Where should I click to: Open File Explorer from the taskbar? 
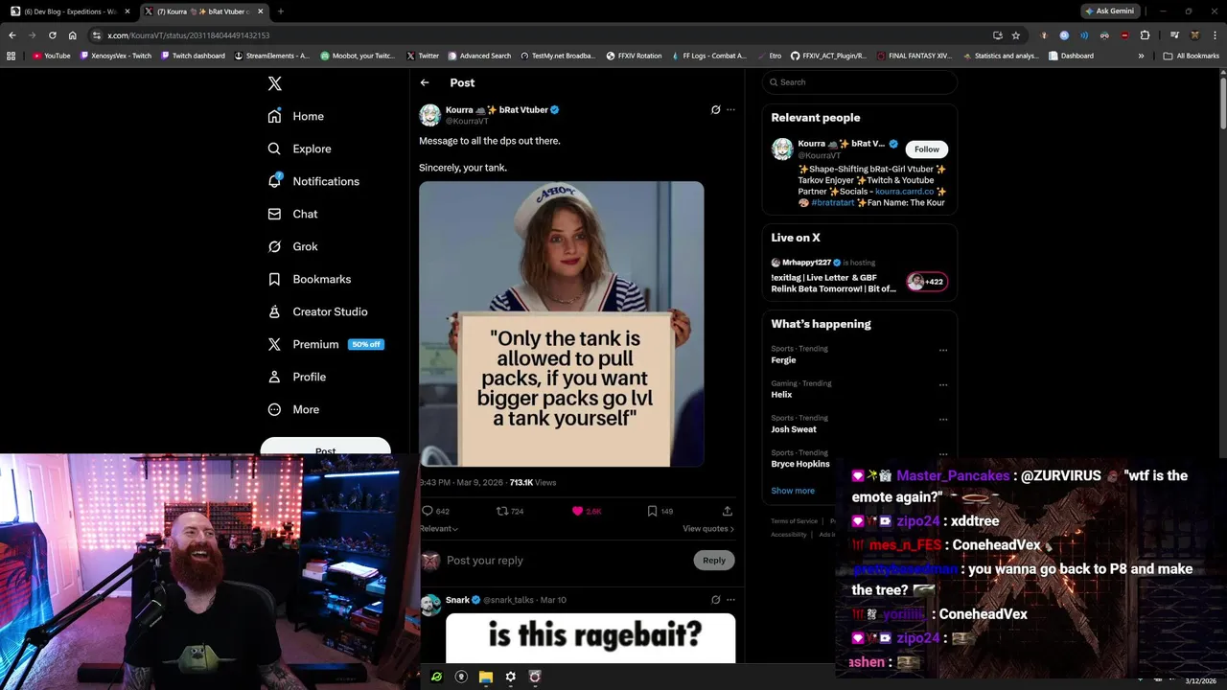(486, 677)
